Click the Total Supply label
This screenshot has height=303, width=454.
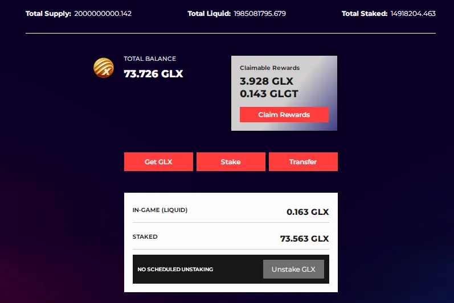coord(48,14)
